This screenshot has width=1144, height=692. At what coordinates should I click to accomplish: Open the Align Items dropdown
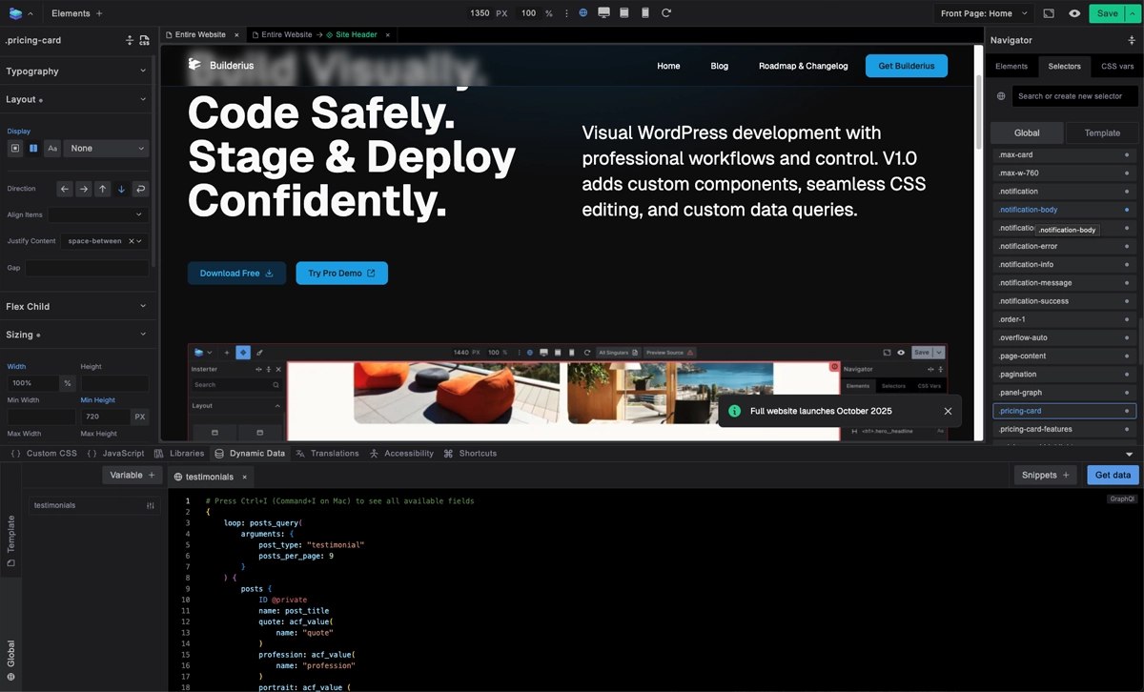click(x=98, y=215)
